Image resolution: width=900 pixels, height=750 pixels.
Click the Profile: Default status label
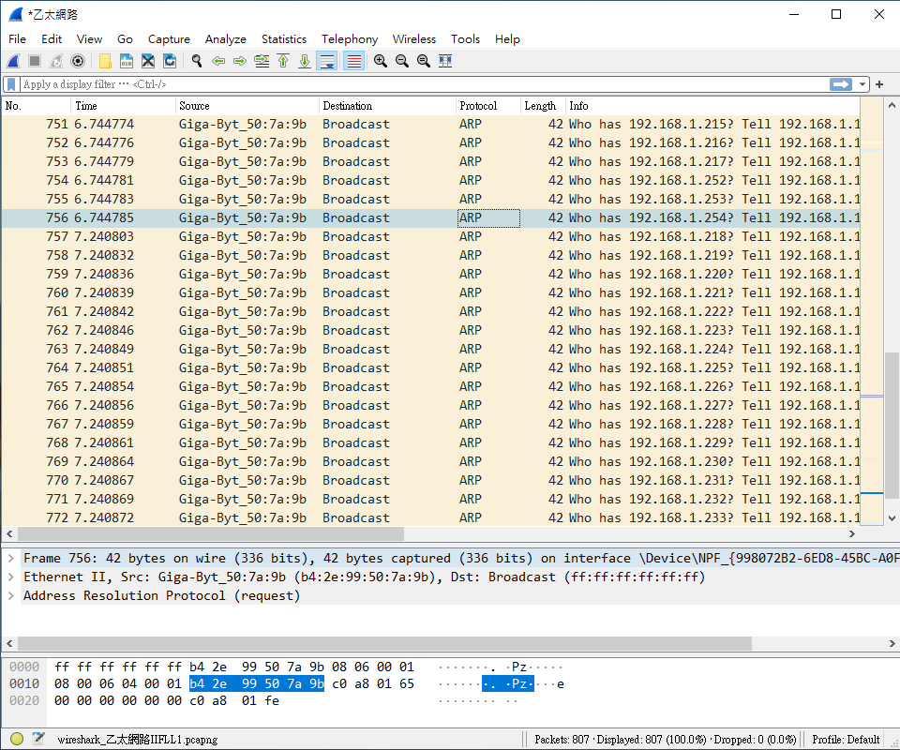pyautogui.click(x=846, y=739)
